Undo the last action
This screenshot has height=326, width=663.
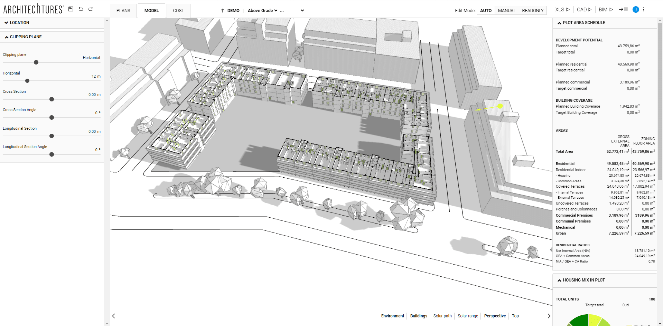coord(81,9)
